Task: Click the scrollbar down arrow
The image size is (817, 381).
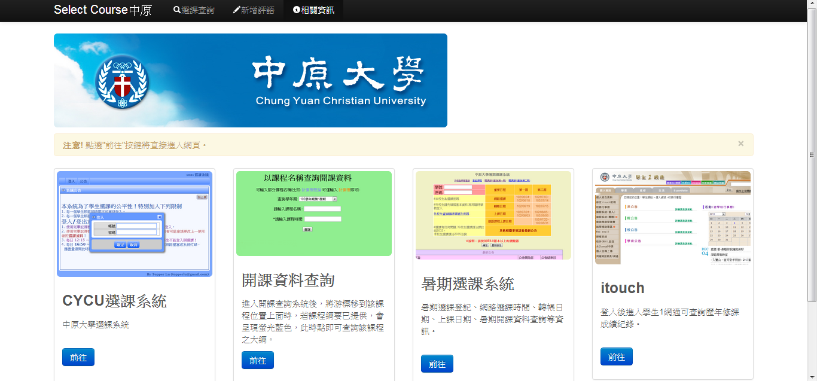Action: click(x=812, y=376)
